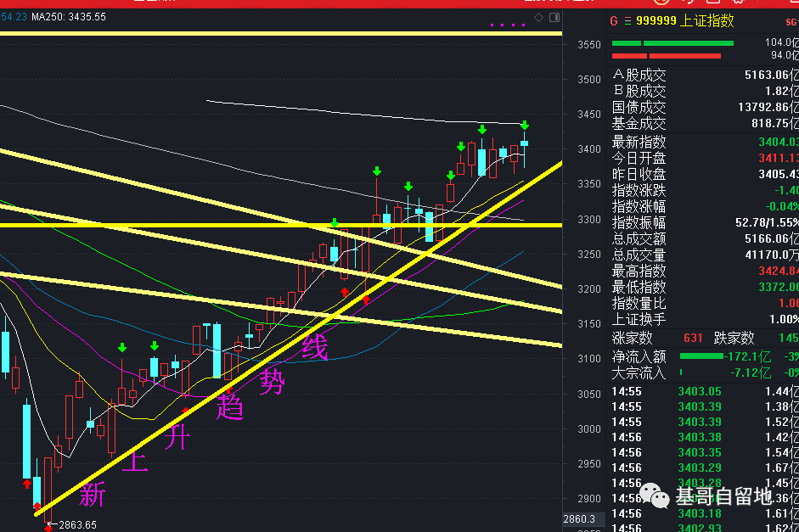799x532 pixels.
Task: Select the purple 线 annotation text
Action: (315, 348)
